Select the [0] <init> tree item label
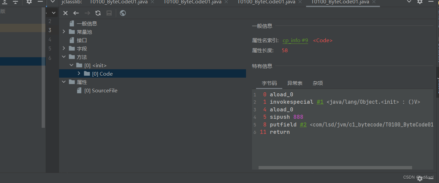This screenshot has width=439, height=183. (95, 65)
